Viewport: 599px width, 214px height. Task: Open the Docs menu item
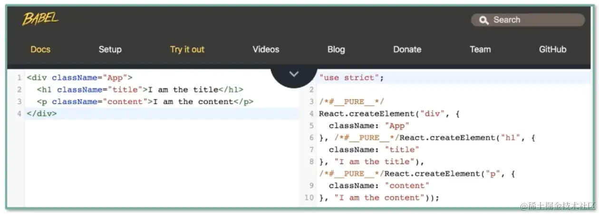point(40,49)
